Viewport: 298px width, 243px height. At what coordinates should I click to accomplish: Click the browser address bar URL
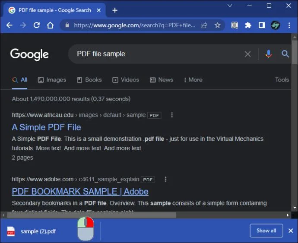coord(135,25)
